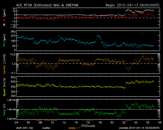Click the 'Temp (K)' axis label
163x130 pixels.
4,110
